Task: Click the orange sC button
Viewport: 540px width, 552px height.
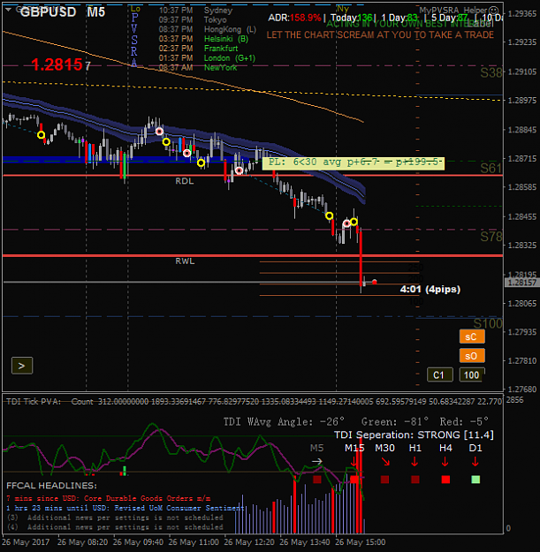Action: tap(472, 336)
